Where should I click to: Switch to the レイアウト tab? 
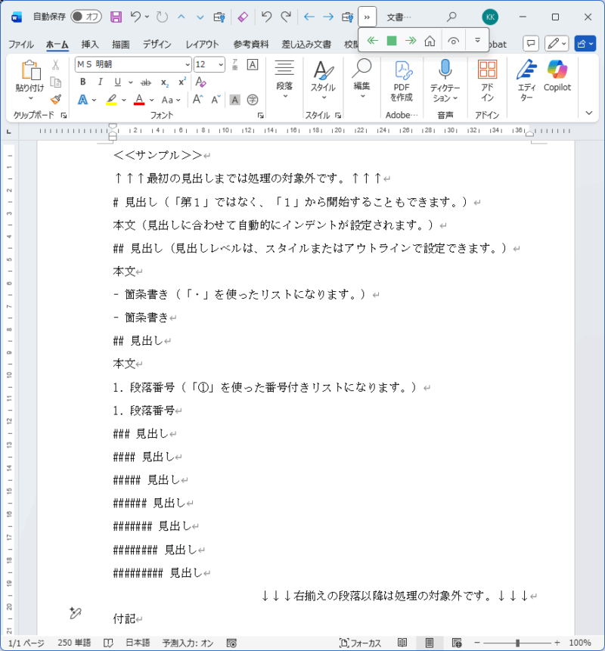coord(202,45)
